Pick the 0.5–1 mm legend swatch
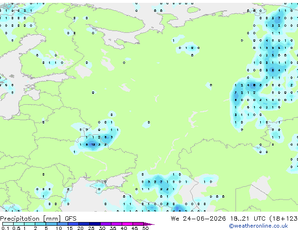 19,224
